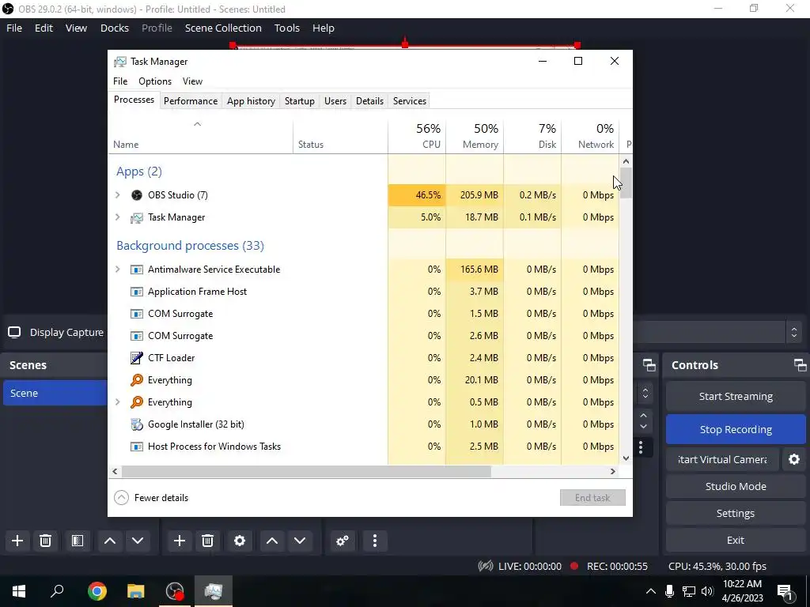Viewport: 810px width, 607px height.
Task: Switch to the Details tab
Action: [x=369, y=100]
